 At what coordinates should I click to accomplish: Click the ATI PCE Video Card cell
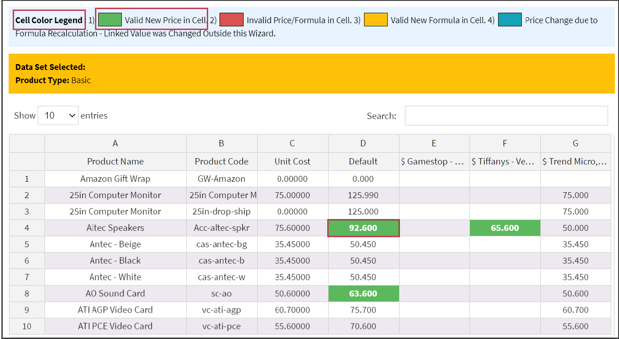click(x=115, y=326)
